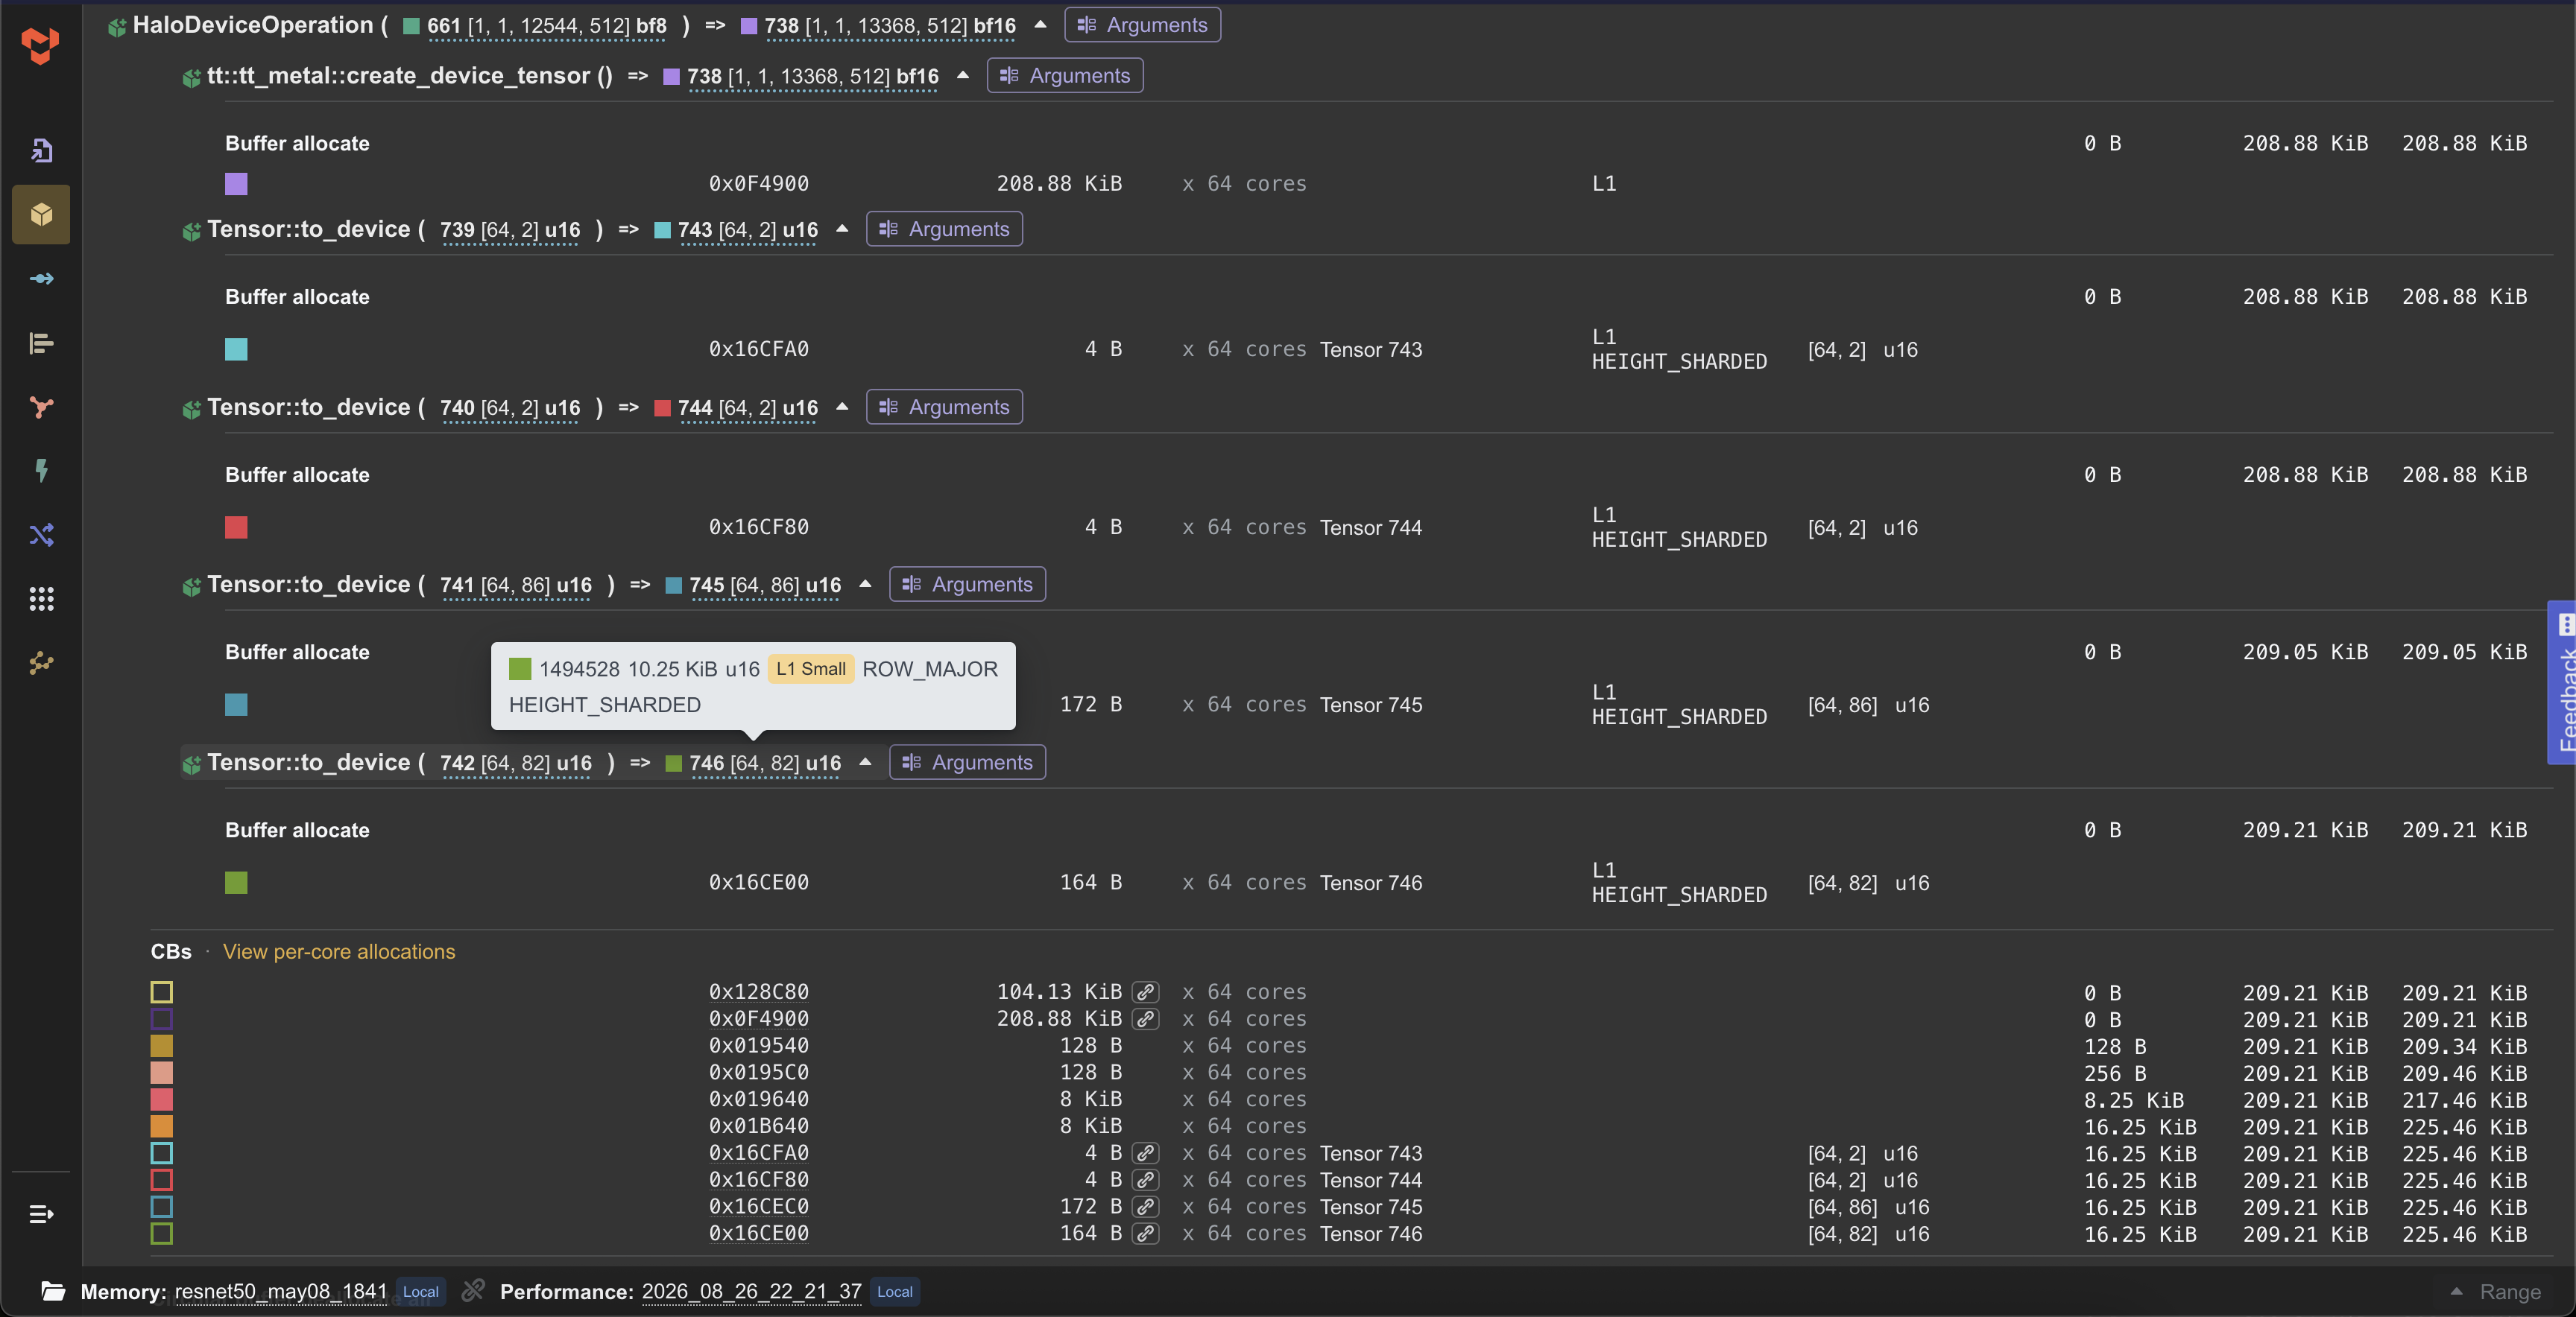The width and height of the screenshot is (2576, 1317).
Task: Collapse the Tensor::to_device 745 row caret
Action: (865, 583)
